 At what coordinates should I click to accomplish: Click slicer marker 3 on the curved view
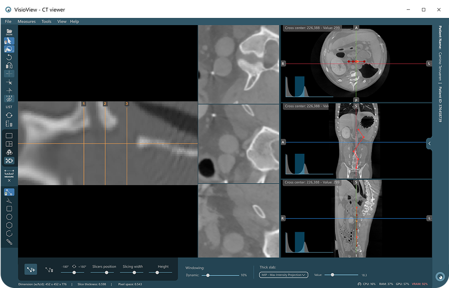pyautogui.click(x=127, y=104)
